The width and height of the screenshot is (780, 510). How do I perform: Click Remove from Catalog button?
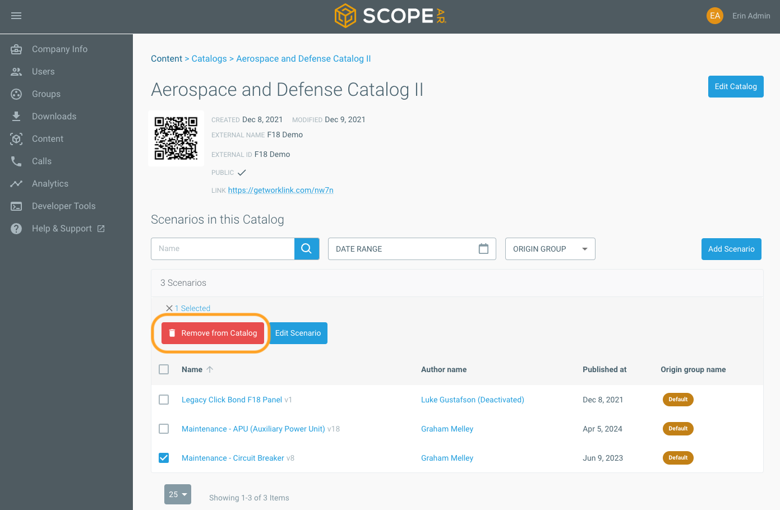coord(213,333)
